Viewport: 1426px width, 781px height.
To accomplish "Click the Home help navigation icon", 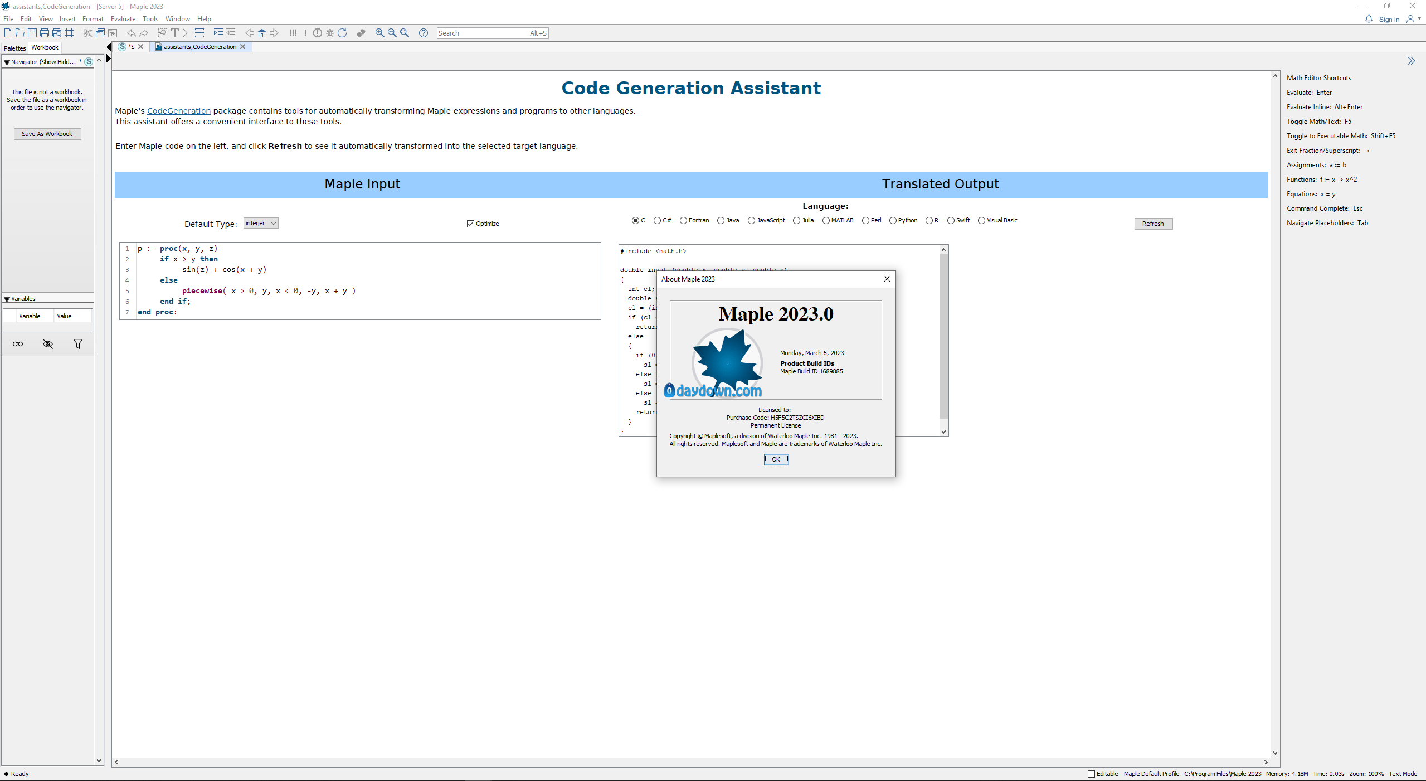I will pos(261,33).
